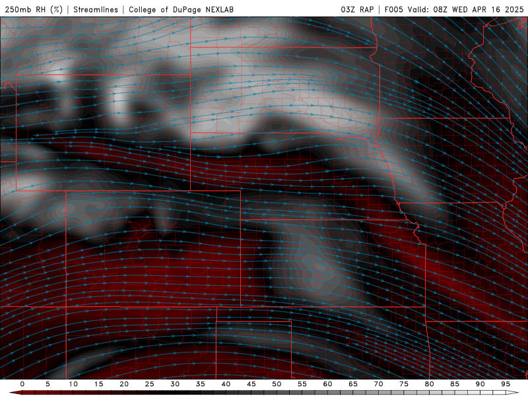Image resolution: width=528 pixels, height=396 pixels.
Task: Click the '15' label on color scale
Action: (x=98, y=384)
